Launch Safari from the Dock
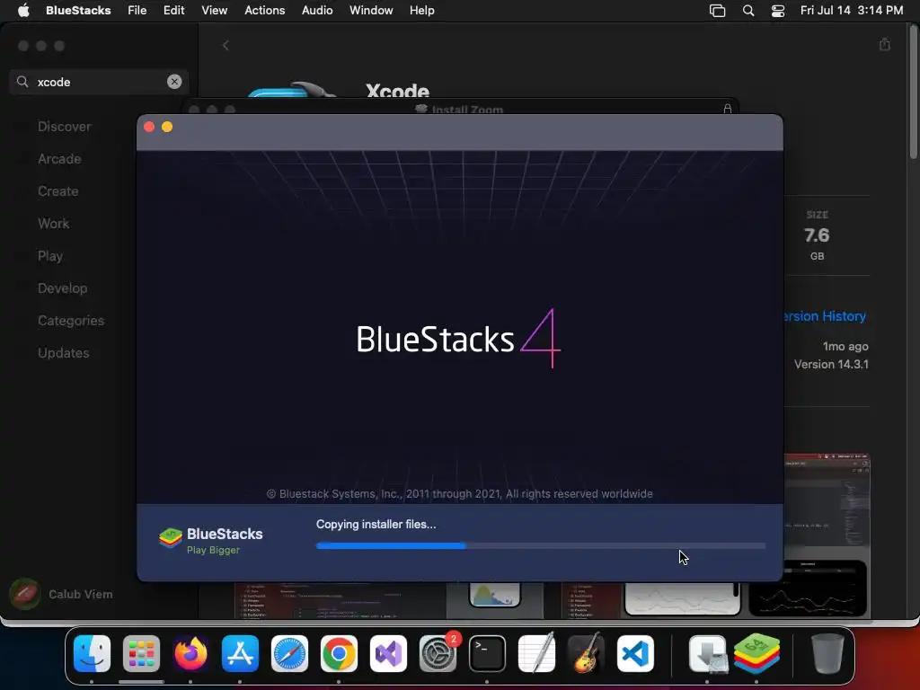The height and width of the screenshot is (690, 920). (289, 654)
